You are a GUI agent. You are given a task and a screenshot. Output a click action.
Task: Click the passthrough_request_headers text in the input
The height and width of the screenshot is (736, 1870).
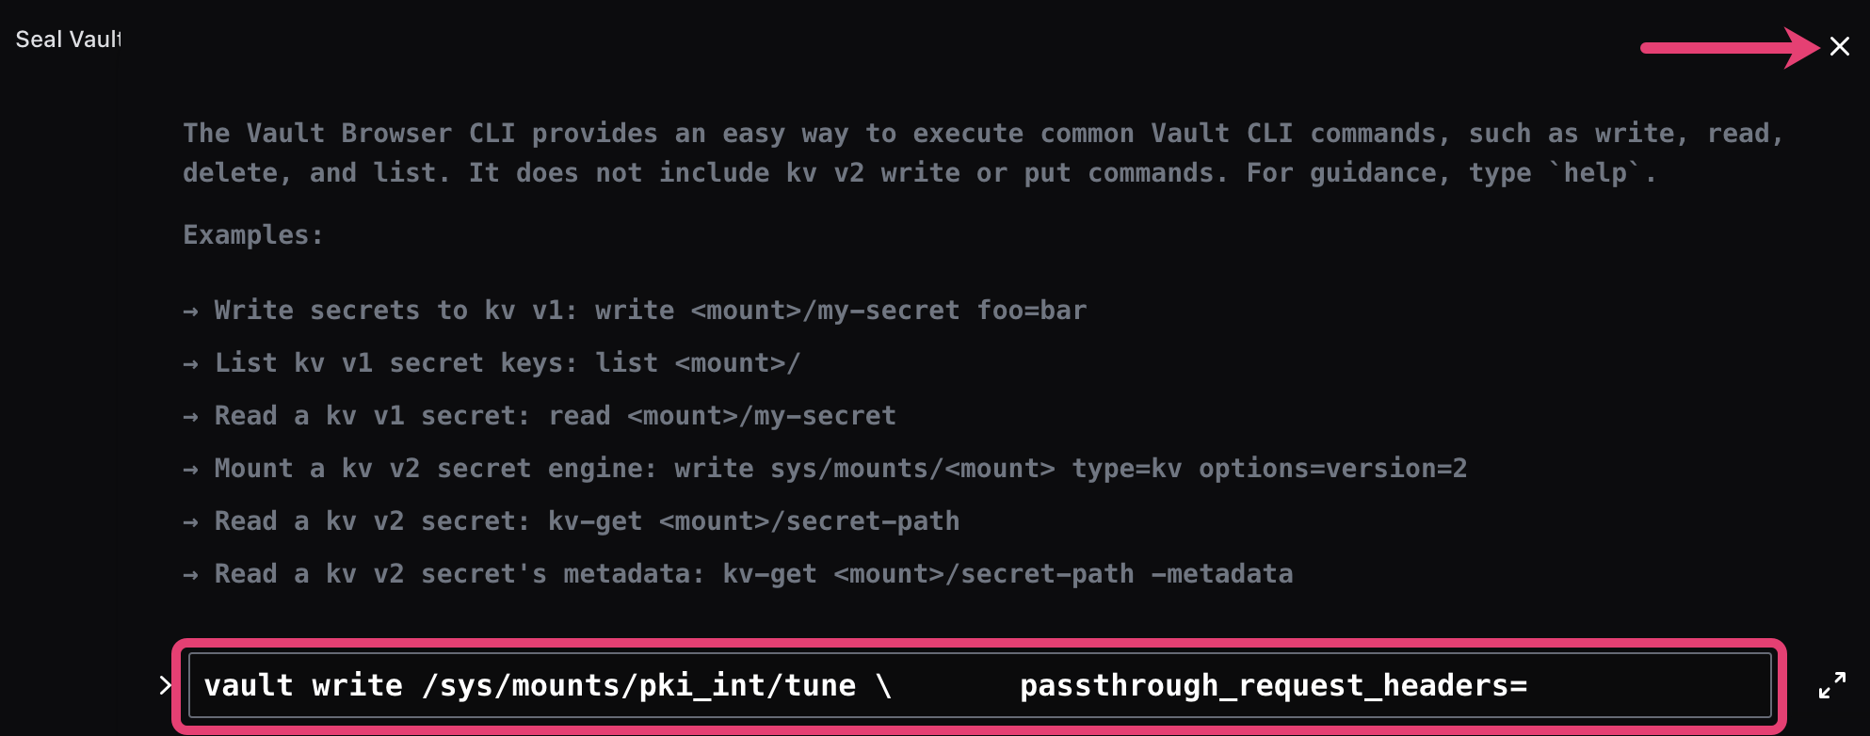(x=1274, y=685)
